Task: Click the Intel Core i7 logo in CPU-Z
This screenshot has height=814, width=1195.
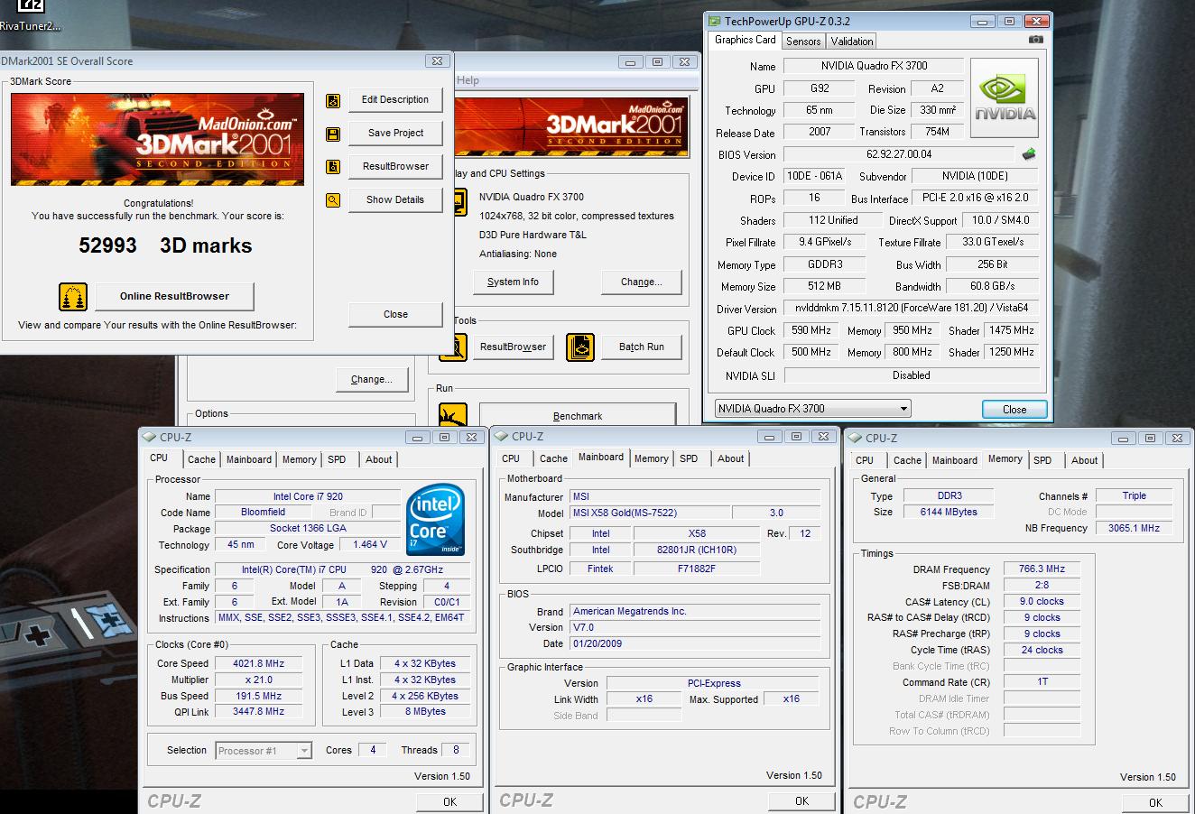Action: [436, 520]
